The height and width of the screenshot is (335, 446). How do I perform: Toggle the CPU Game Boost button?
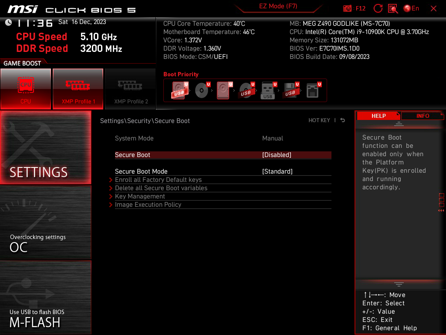[x=26, y=89]
